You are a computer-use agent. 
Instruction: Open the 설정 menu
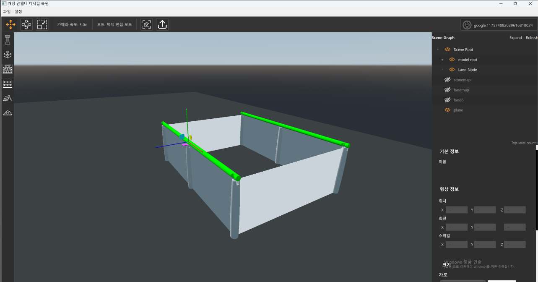click(x=18, y=11)
